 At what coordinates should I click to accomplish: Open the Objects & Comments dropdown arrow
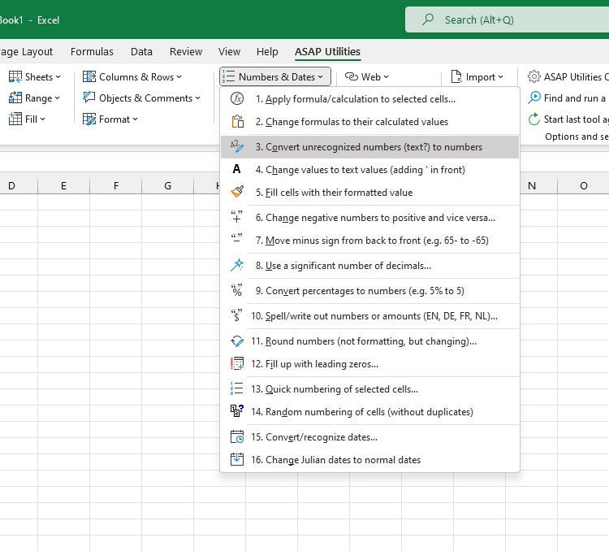(197, 98)
